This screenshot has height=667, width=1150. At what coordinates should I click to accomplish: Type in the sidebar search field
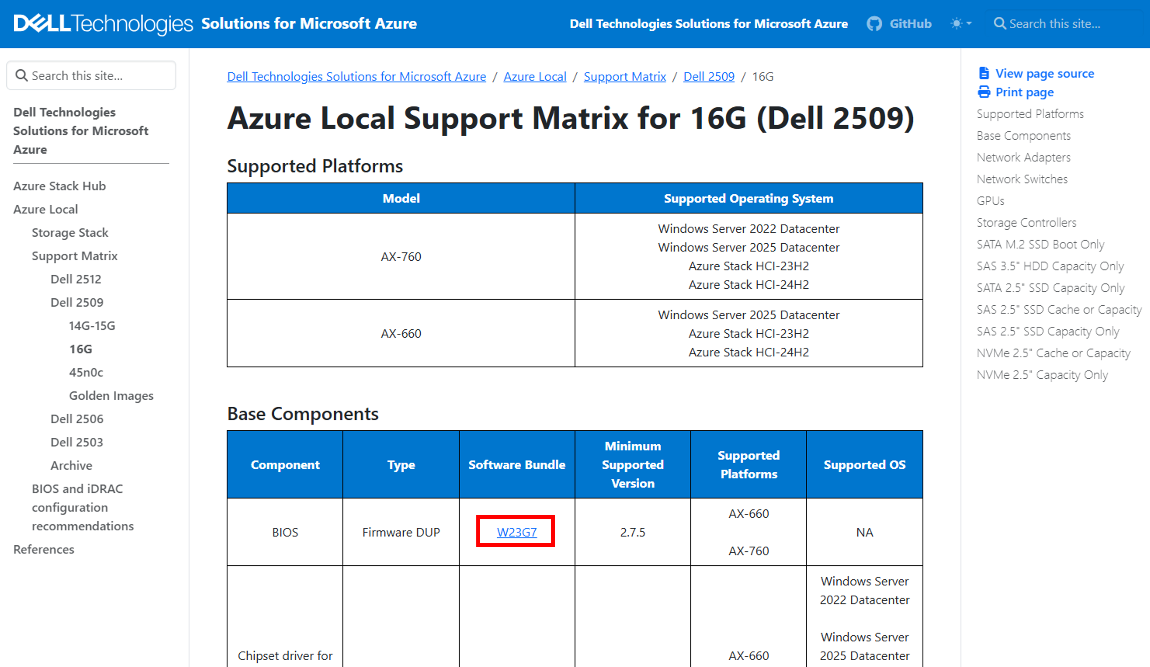(101, 75)
